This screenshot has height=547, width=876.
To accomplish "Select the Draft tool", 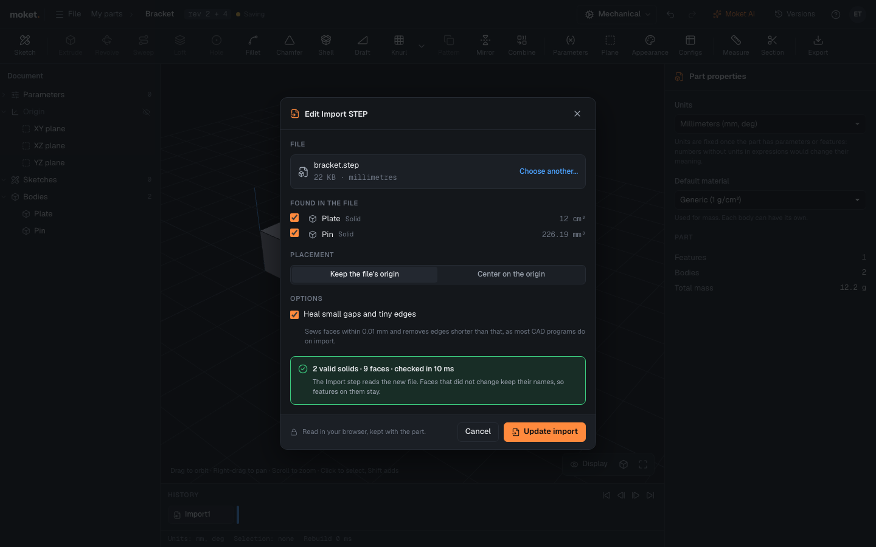I will (x=363, y=45).
